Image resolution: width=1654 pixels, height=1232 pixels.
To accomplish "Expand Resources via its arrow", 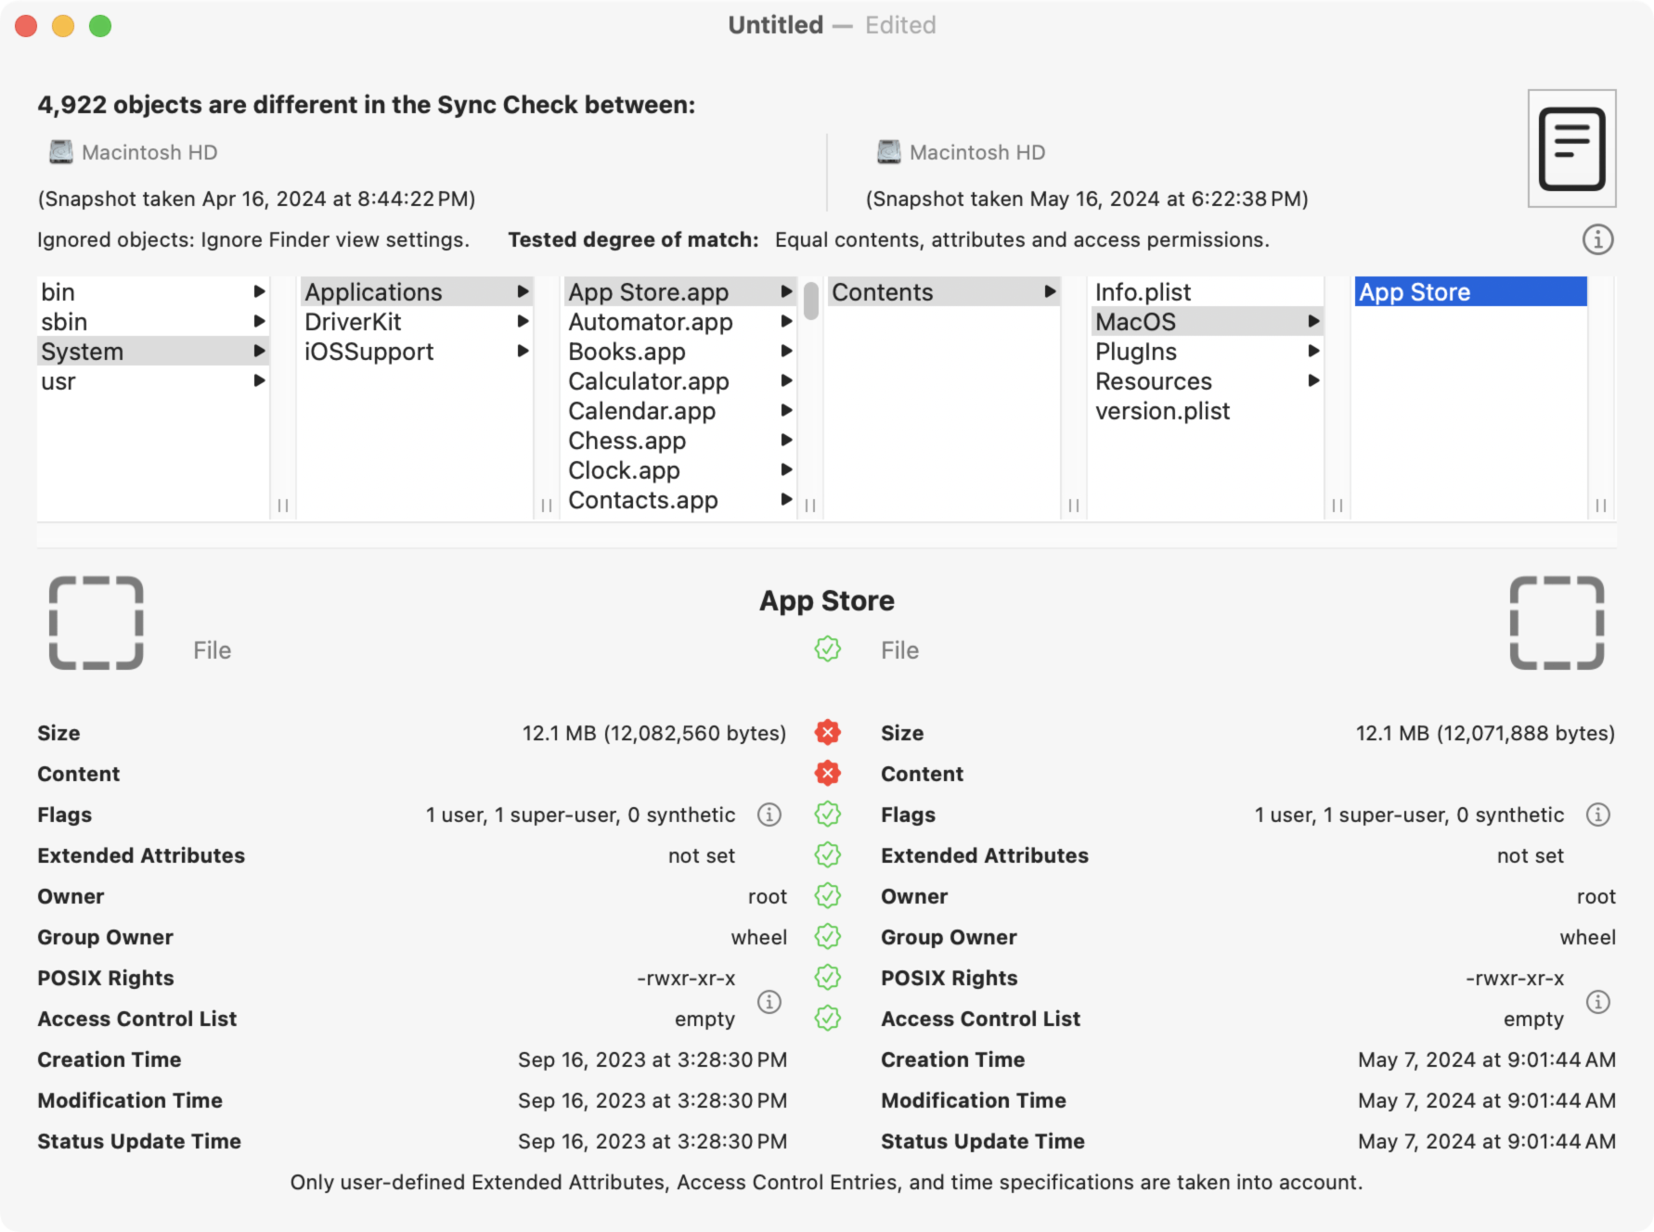I will point(1314,380).
